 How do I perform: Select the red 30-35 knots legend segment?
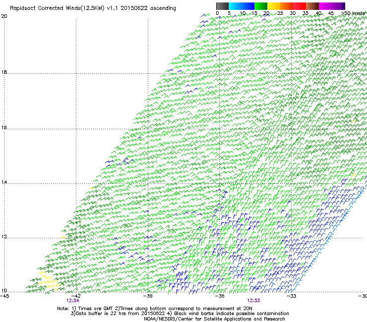(300, 6)
